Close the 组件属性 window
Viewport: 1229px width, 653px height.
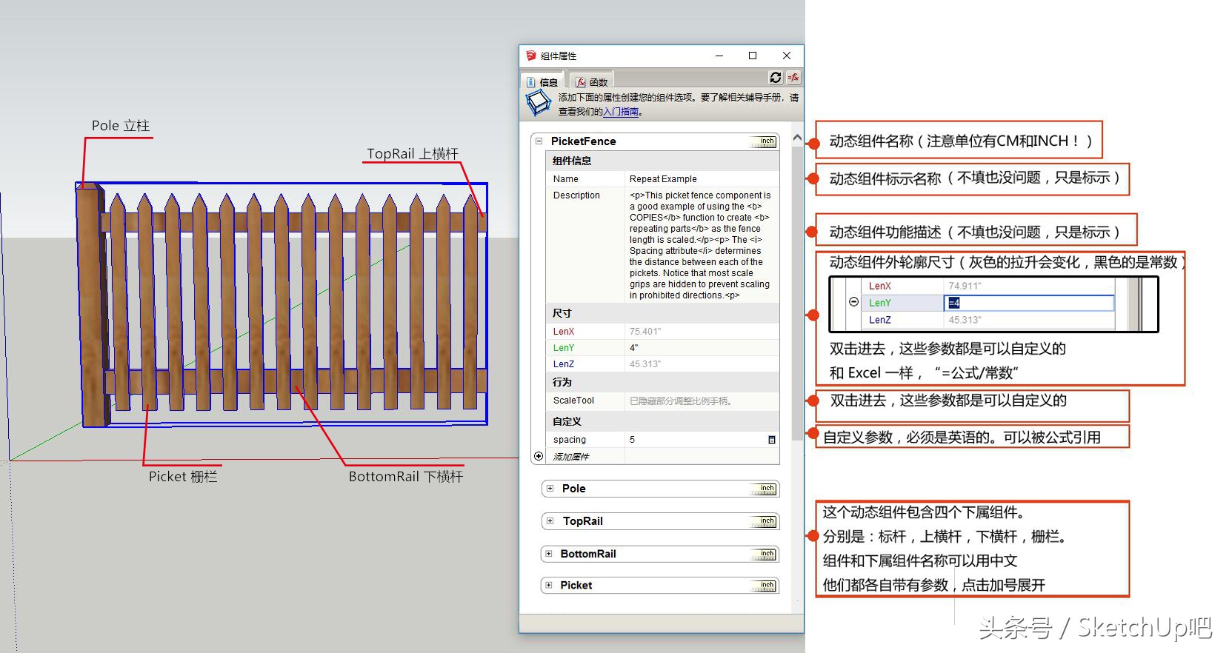click(787, 56)
